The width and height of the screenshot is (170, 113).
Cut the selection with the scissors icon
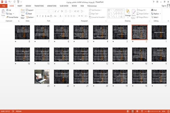click(x=7, y=10)
